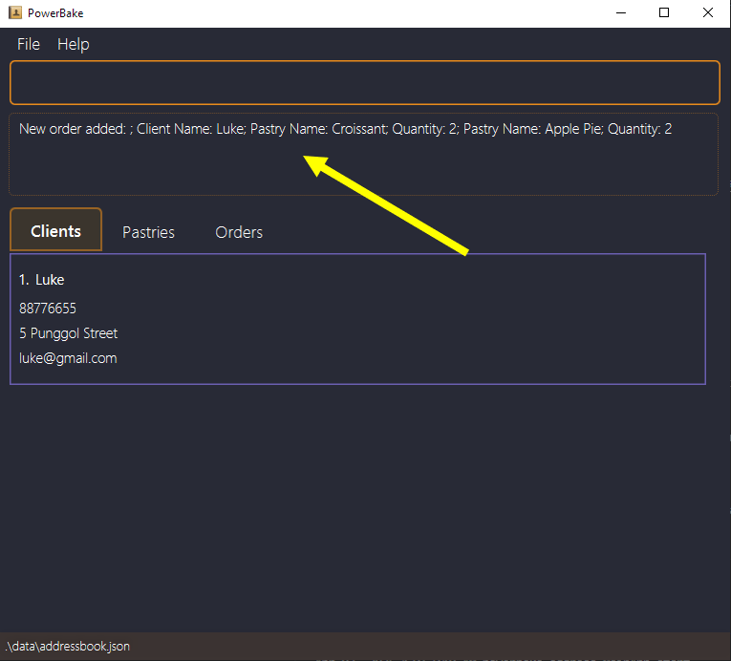Image resolution: width=731 pixels, height=661 pixels.
Task: Click the PowerBake window title text
Action: (x=55, y=12)
